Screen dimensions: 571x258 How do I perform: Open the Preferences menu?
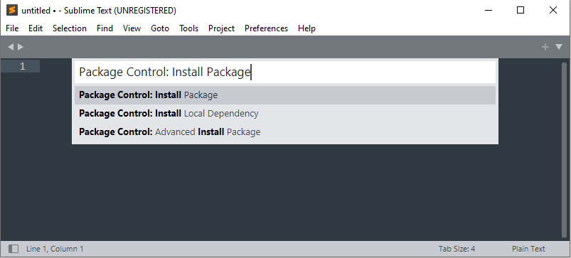(x=266, y=28)
